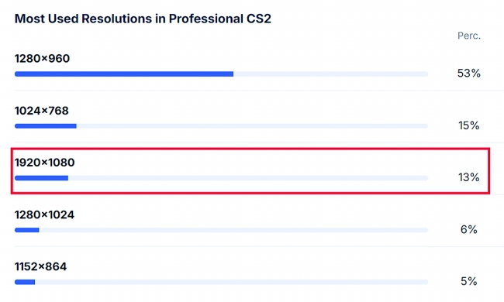Click the 1280×960 progress bar
The height and width of the screenshot is (302, 504).
click(221, 74)
